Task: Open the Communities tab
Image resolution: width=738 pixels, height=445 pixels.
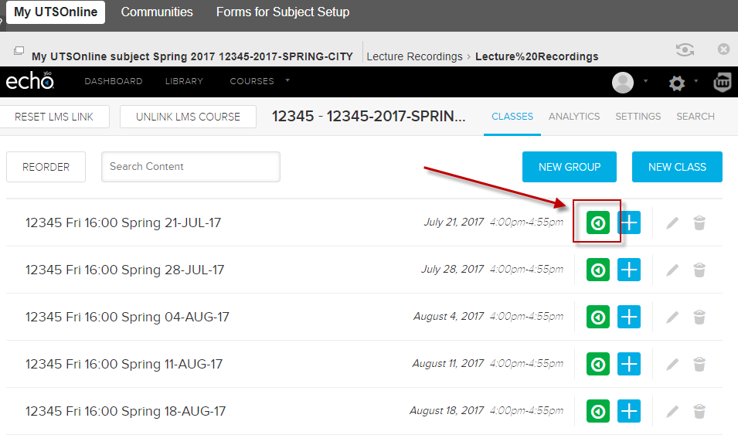Action: (x=157, y=12)
